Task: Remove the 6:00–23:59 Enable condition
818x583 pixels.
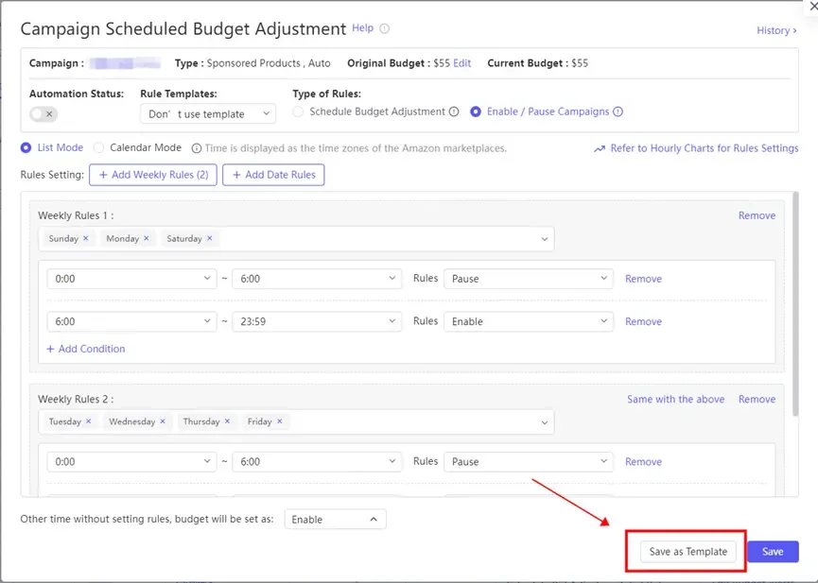Action: [643, 322]
